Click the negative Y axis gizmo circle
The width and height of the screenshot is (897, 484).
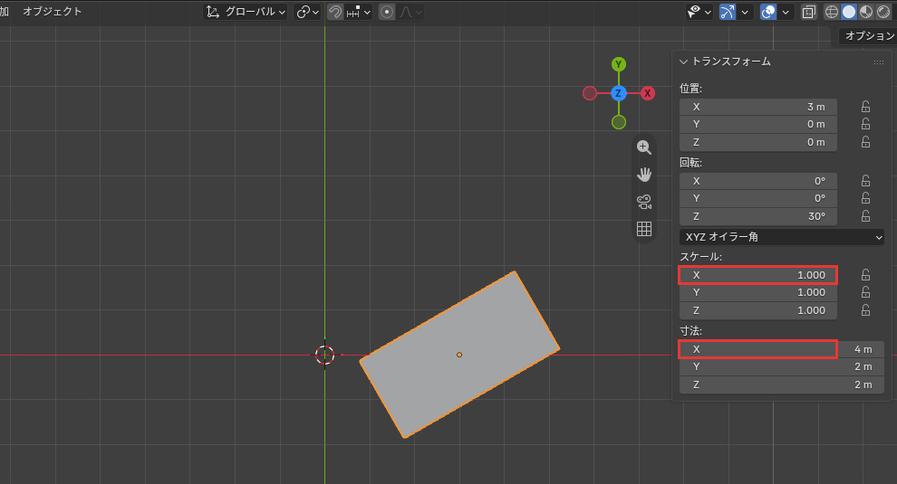tap(619, 122)
